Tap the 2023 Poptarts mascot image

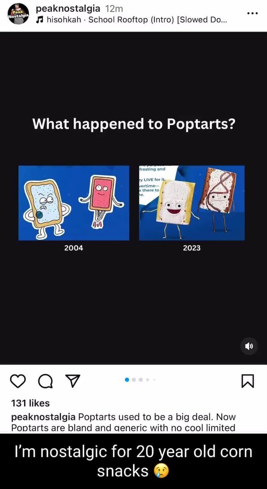[x=192, y=203]
